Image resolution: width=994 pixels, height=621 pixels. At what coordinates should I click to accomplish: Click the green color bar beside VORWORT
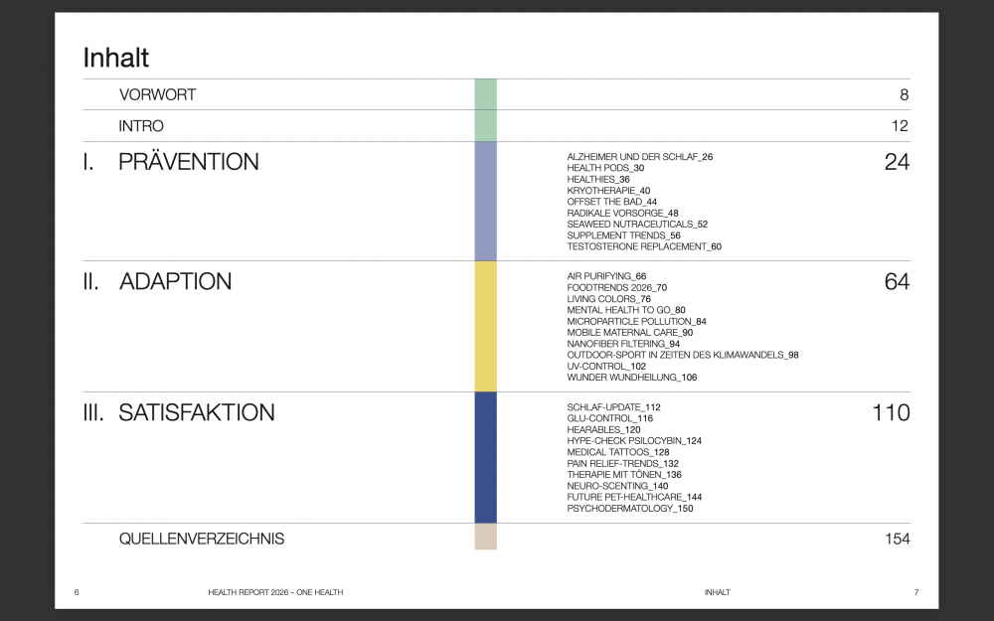pos(485,94)
